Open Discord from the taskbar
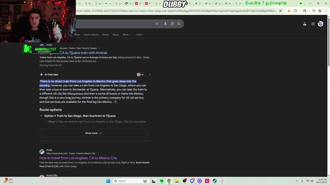The image size is (330, 185). tap(192, 181)
